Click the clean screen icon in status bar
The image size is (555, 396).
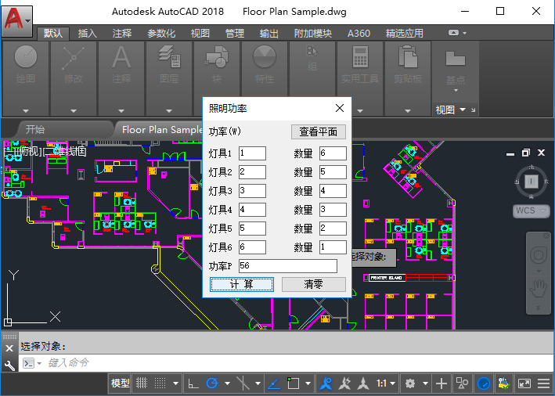point(524,383)
